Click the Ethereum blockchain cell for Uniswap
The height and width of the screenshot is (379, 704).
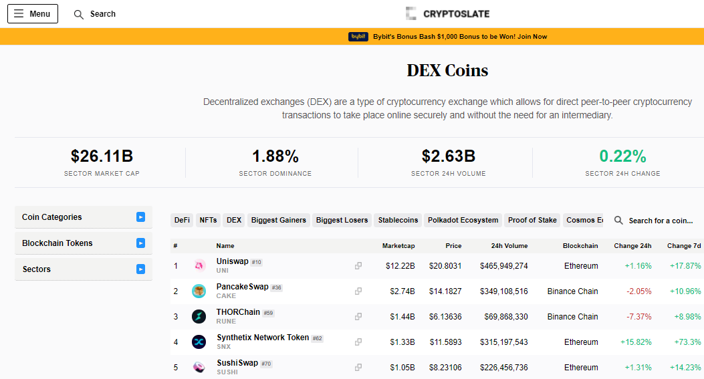pyautogui.click(x=581, y=266)
